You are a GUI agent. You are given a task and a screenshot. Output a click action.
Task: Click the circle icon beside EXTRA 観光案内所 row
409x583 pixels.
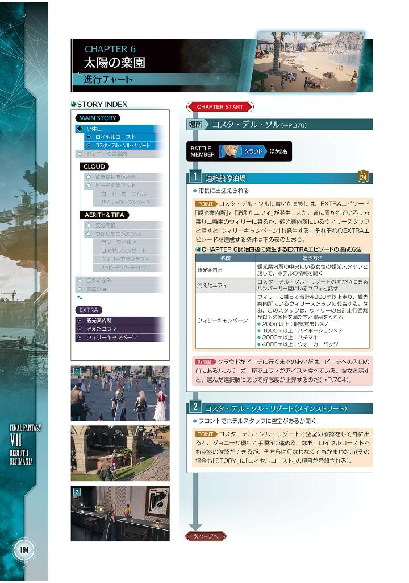(80, 321)
